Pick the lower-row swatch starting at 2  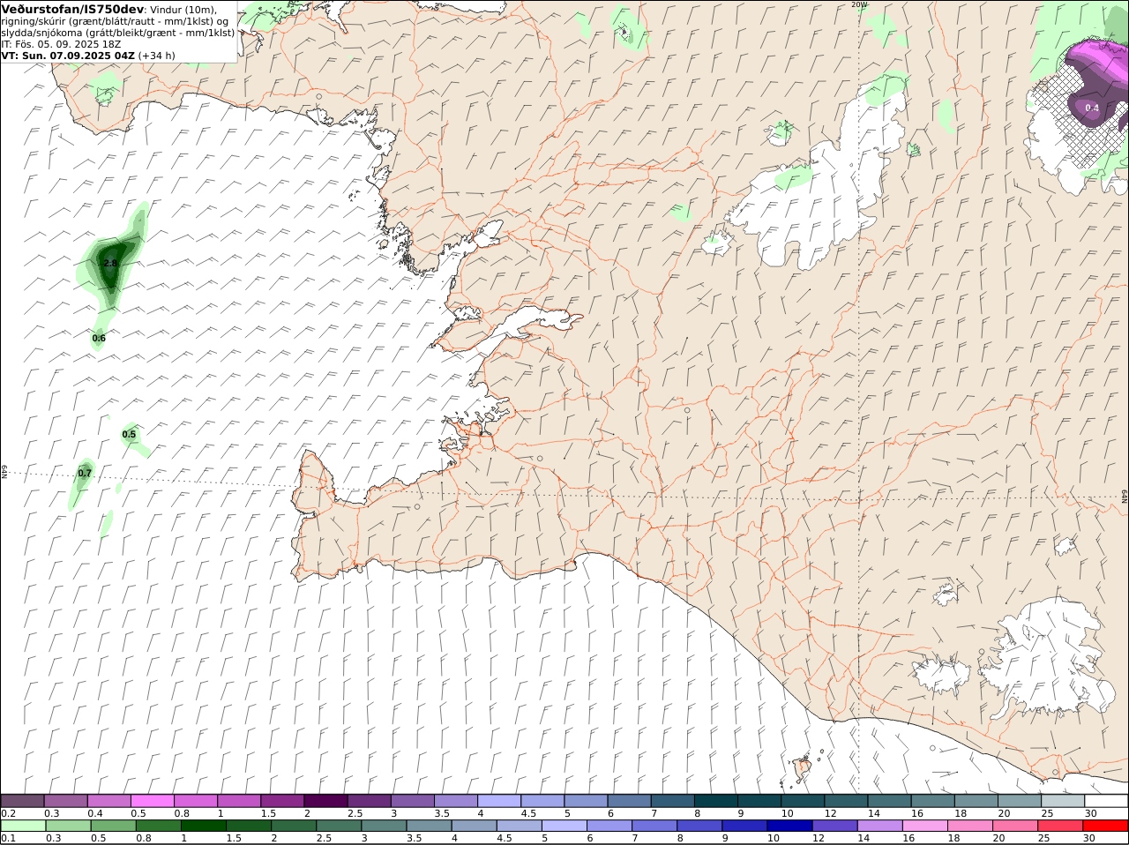pyautogui.click(x=294, y=826)
